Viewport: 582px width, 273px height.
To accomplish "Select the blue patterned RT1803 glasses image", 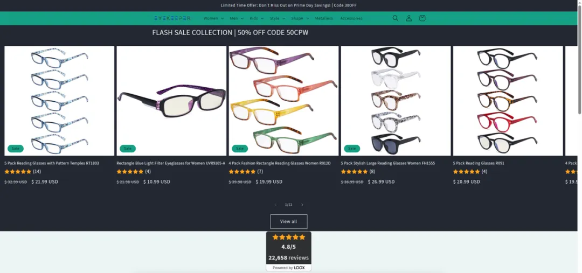I will [59, 101].
